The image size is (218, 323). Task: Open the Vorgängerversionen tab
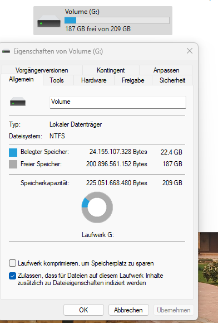(x=42, y=70)
